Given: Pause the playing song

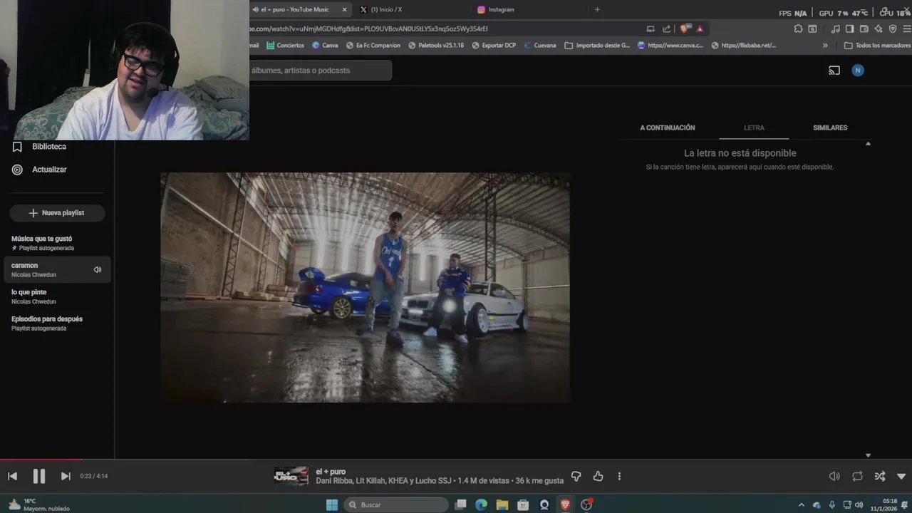Looking at the screenshot, I should [x=39, y=476].
